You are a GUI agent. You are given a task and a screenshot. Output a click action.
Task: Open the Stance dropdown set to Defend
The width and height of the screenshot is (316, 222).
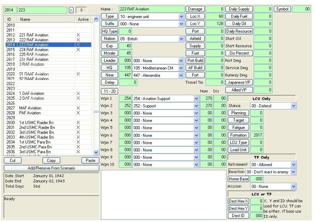coord(293,106)
